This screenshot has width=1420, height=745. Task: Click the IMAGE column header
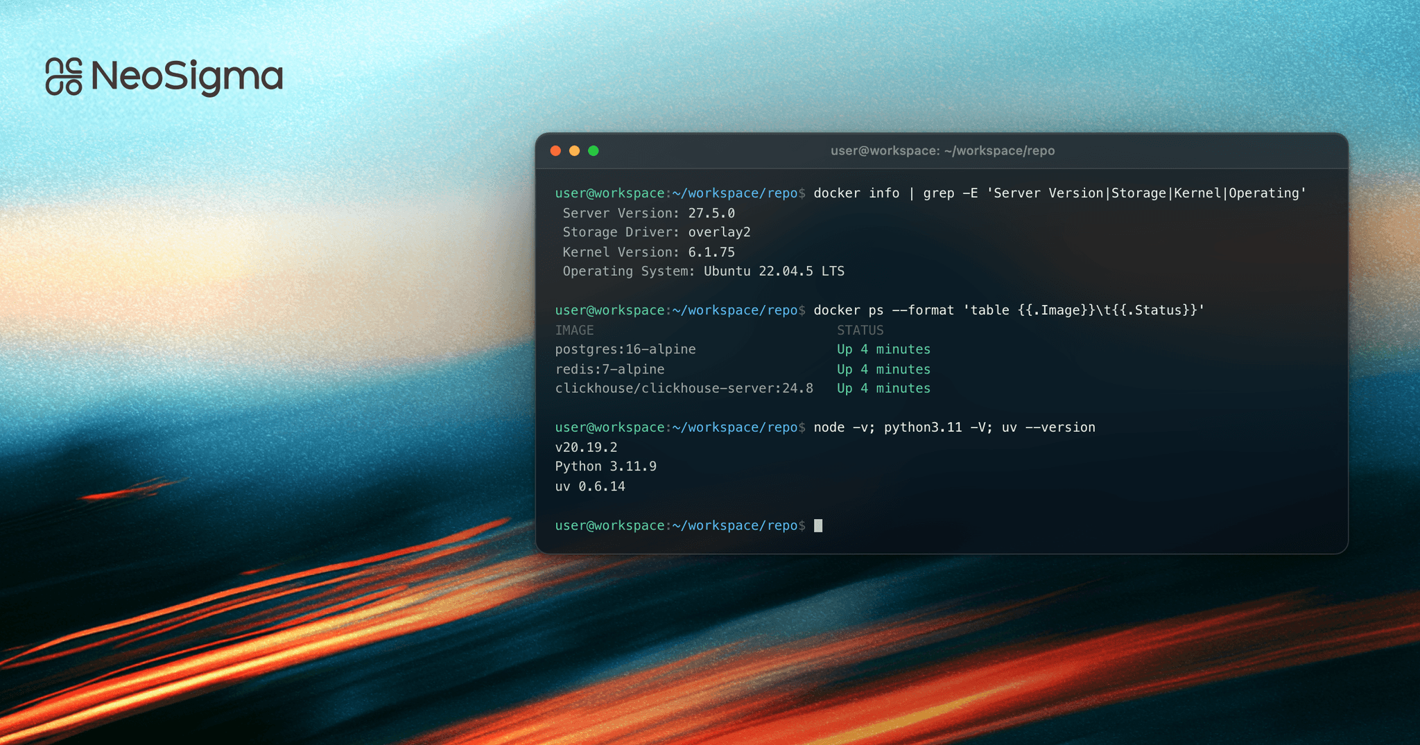(x=574, y=331)
